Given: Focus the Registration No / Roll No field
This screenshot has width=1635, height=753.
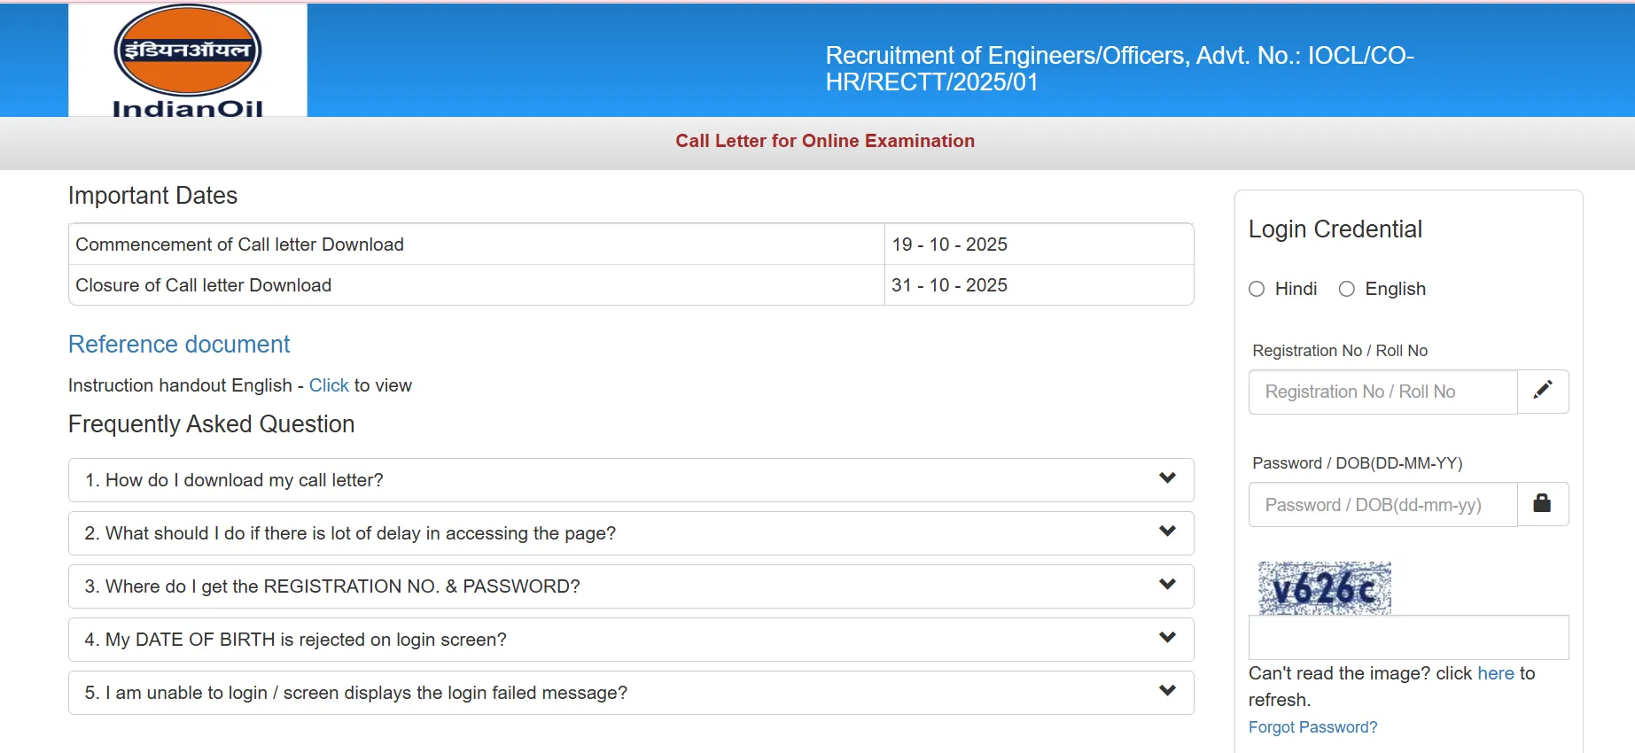Looking at the screenshot, I should point(1382,392).
